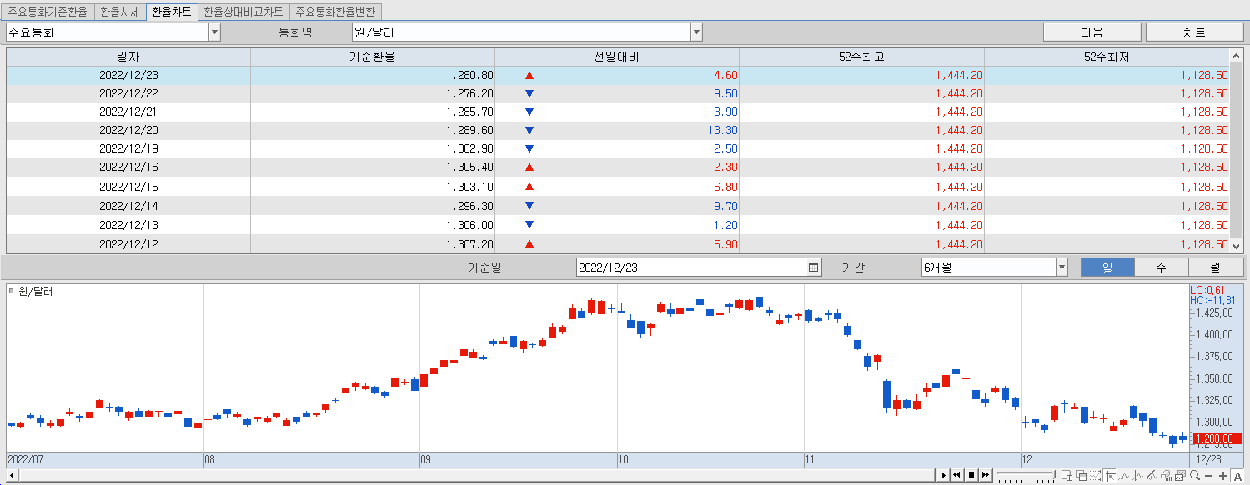Click the 기준일 date field 2022/12/23

691,267
